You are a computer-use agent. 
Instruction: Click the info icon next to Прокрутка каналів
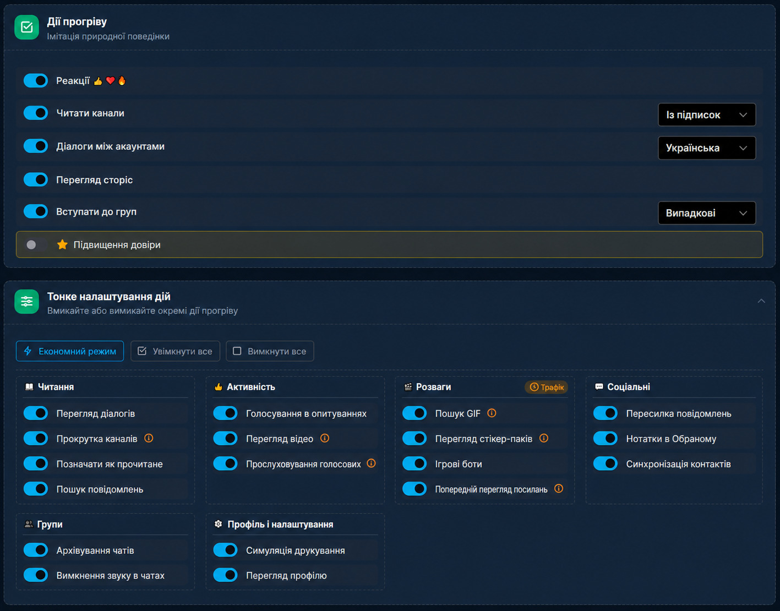coord(149,438)
